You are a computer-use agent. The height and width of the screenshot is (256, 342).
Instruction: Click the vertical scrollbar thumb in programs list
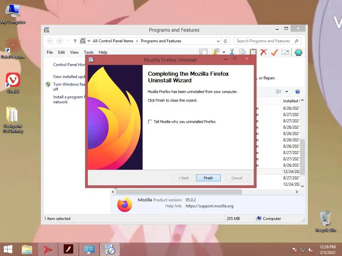tap(302, 156)
